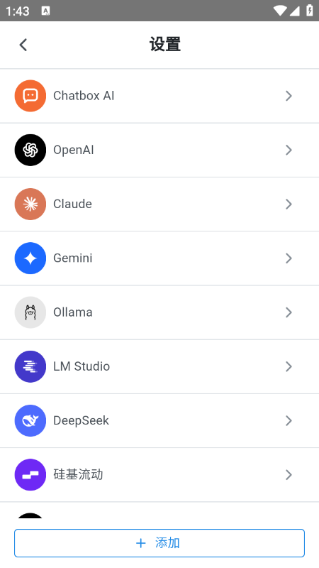Click the 添加 add provider button
Viewport: 319px width, 568px height.
[x=159, y=543]
